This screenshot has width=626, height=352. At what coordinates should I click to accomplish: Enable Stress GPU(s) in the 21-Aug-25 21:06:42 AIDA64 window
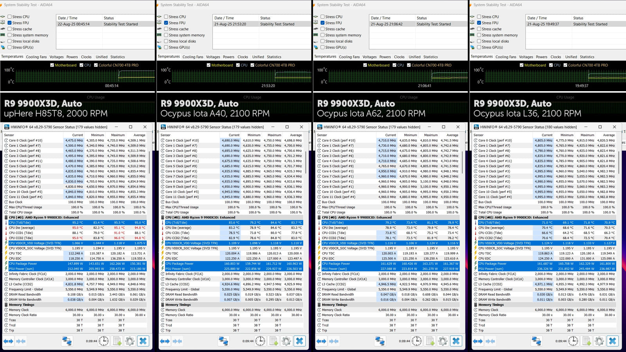(x=322, y=47)
